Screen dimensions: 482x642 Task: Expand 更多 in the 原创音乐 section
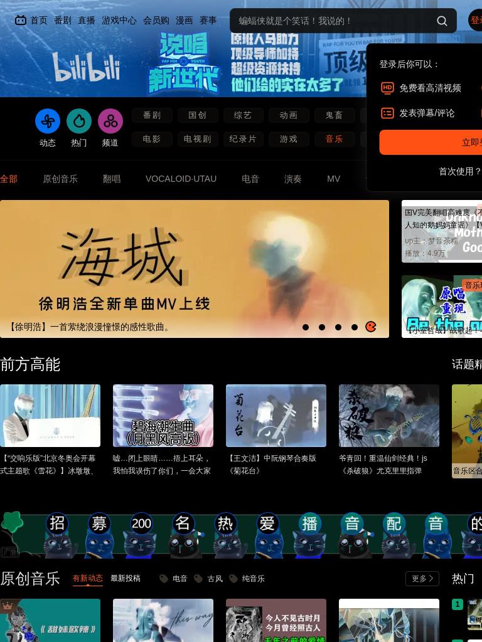[x=422, y=579]
